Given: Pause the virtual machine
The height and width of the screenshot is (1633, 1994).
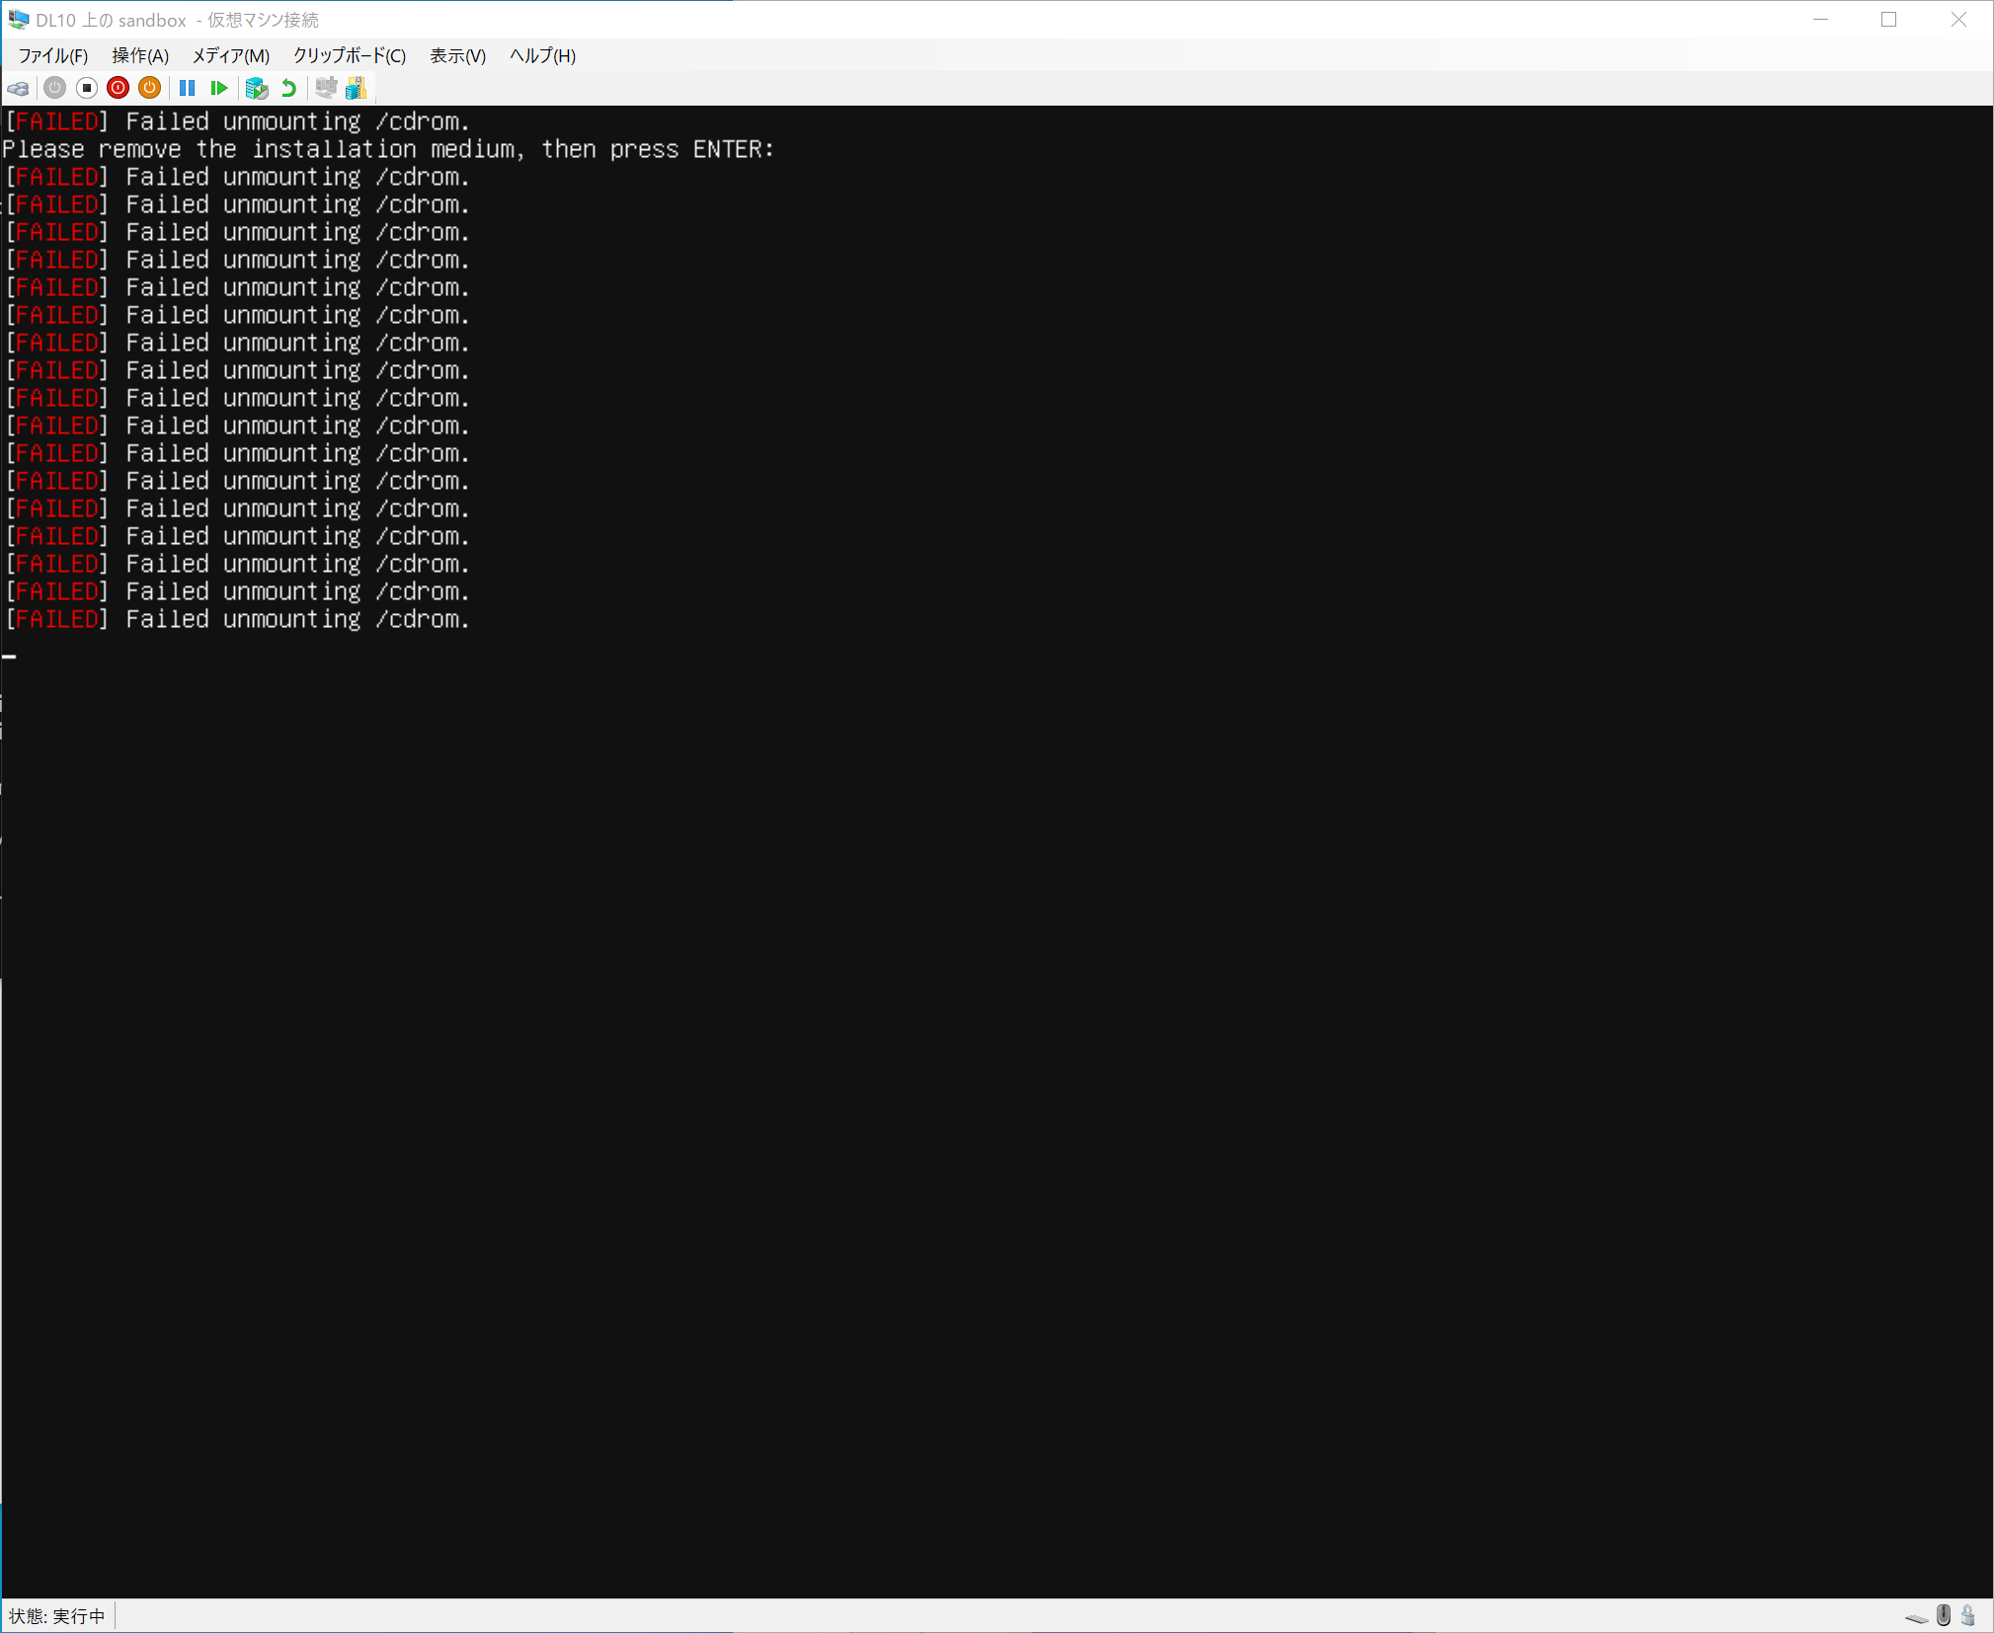Looking at the screenshot, I should pyautogui.click(x=187, y=89).
